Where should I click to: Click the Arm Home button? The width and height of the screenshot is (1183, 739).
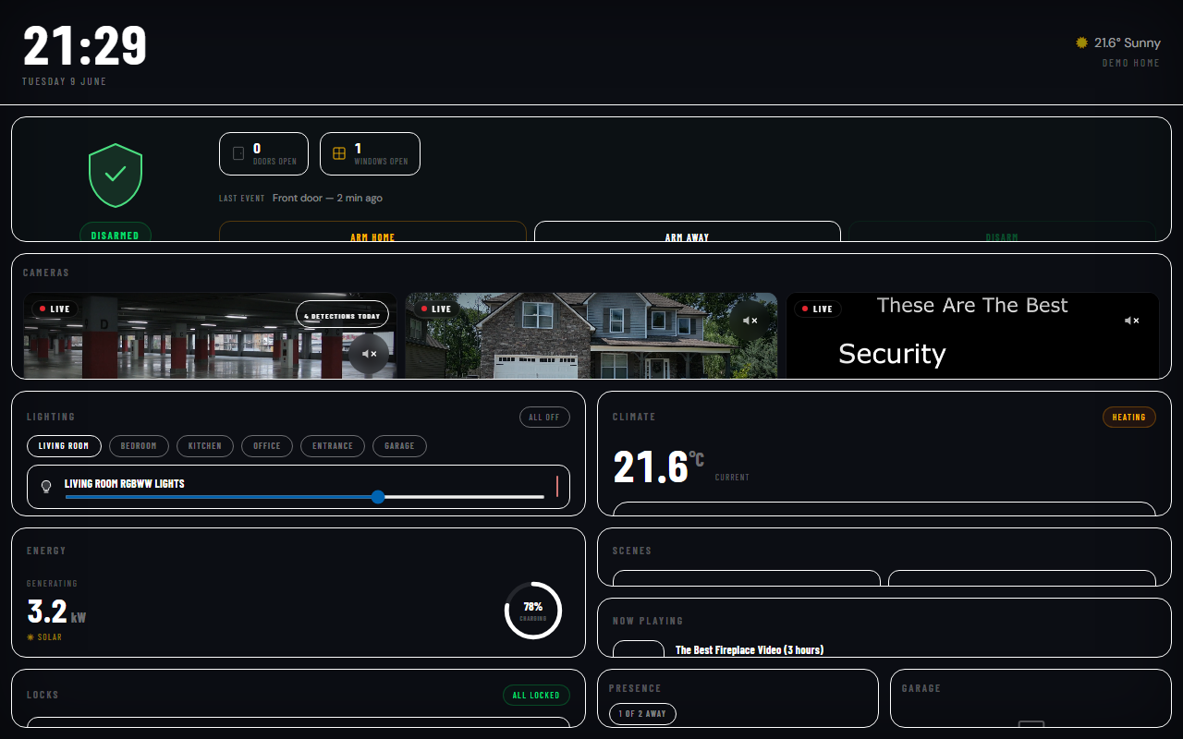(372, 232)
